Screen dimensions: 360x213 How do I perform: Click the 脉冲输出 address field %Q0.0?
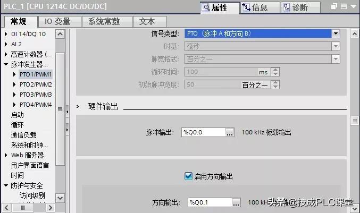204,132
